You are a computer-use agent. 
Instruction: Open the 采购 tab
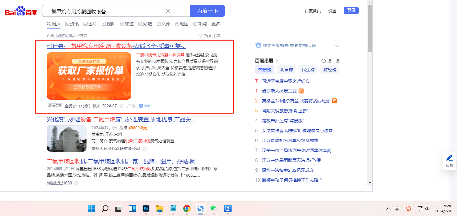point(200,24)
